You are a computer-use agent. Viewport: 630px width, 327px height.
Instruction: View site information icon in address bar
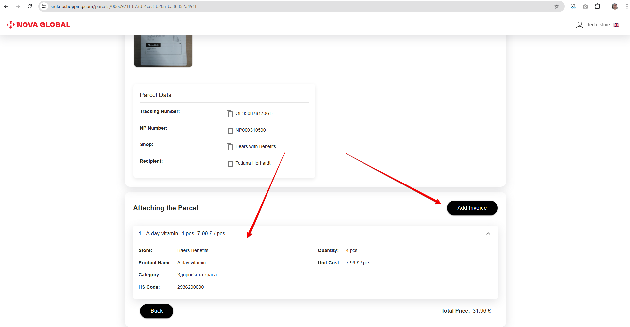(x=44, y=6)
